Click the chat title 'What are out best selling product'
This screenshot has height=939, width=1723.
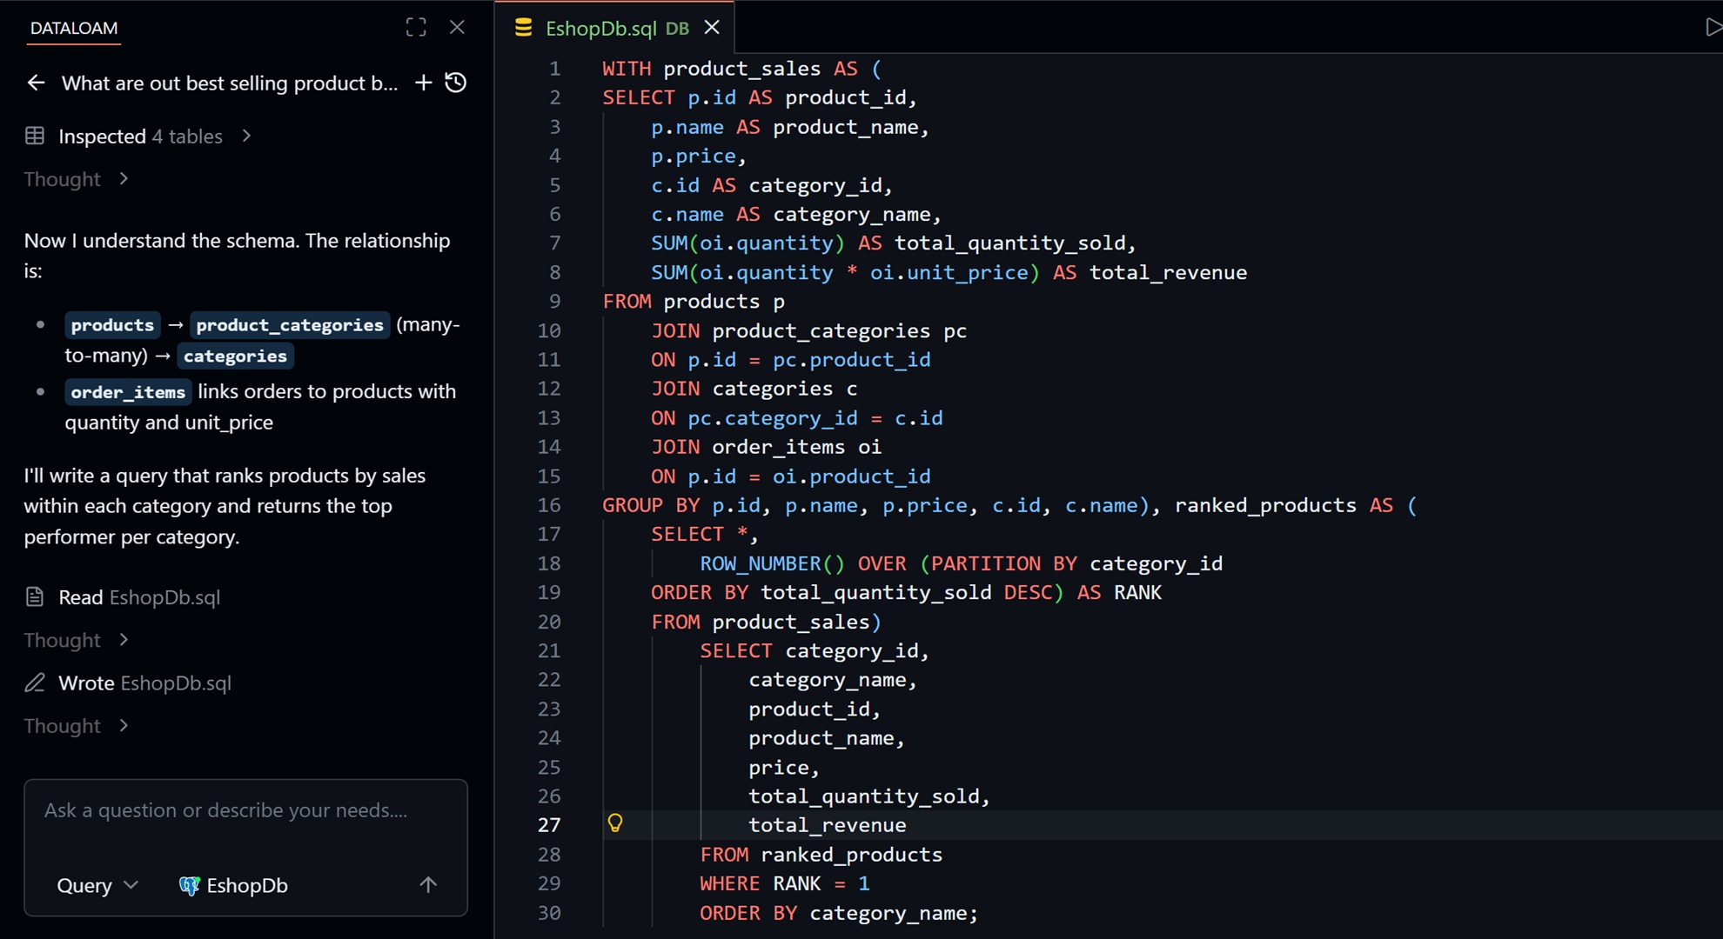(x=230, y=83)
